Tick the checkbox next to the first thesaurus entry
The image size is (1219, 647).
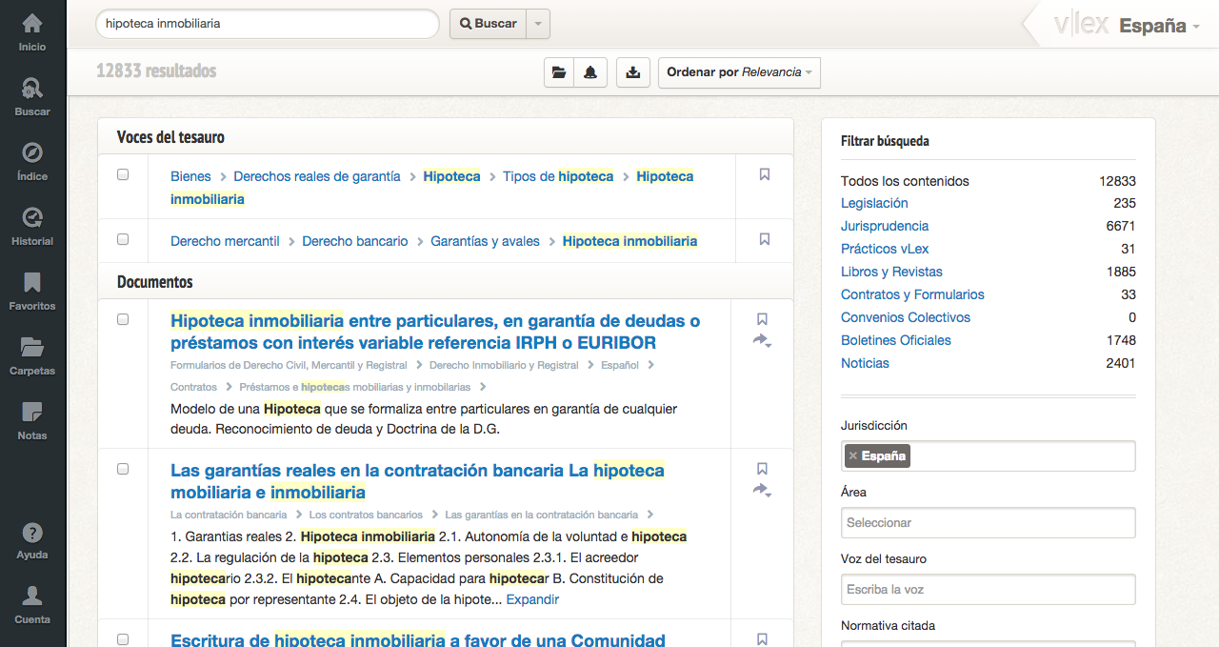click(122, 173)
